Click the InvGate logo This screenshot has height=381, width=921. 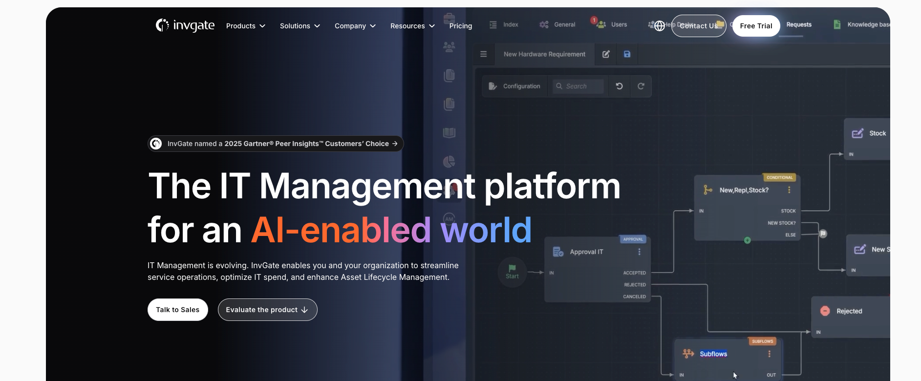(x=185, y=25)
